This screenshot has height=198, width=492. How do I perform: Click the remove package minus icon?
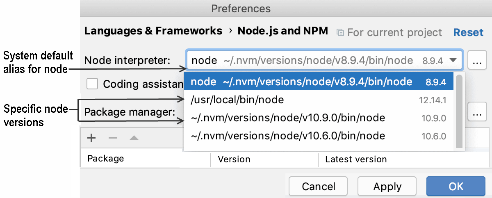click(113, 138)
